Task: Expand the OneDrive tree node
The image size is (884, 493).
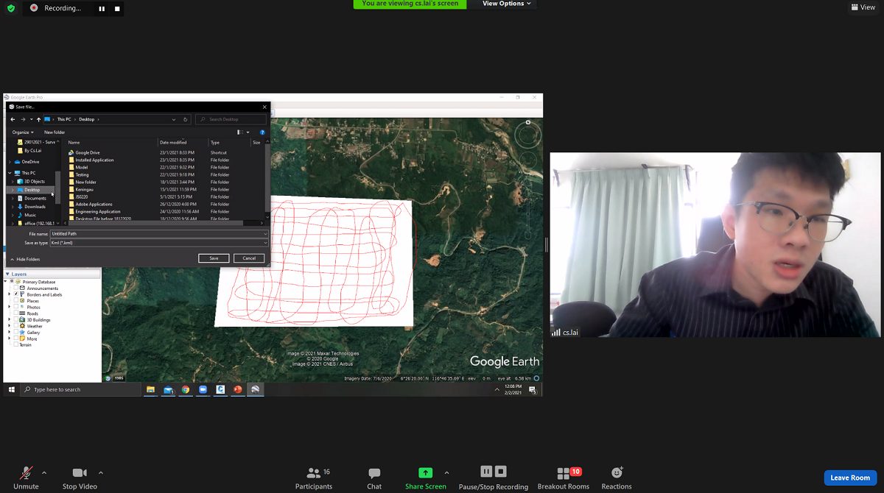Action: pos(10,162)
